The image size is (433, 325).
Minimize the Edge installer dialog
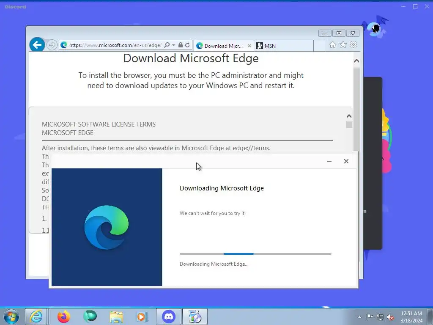329,161
